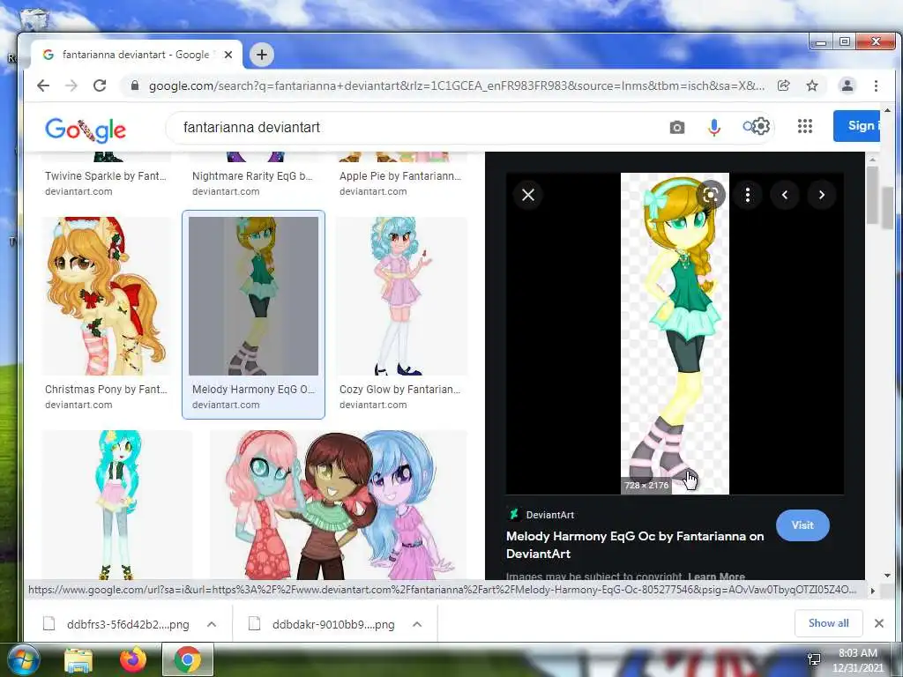903x677 pixels.
Task: Open the teal-haired girl thumbnail
Action: [117, 505]
